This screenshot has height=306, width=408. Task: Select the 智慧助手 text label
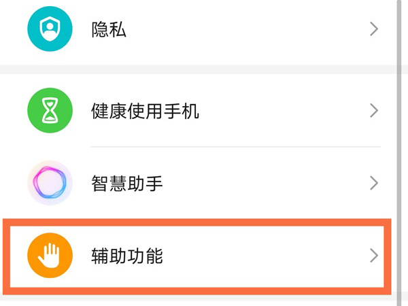pyautogui.click(x=126, y=183)
